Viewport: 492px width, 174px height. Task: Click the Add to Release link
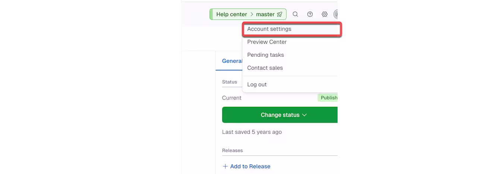pyautogui.click(x=250, y=167)
